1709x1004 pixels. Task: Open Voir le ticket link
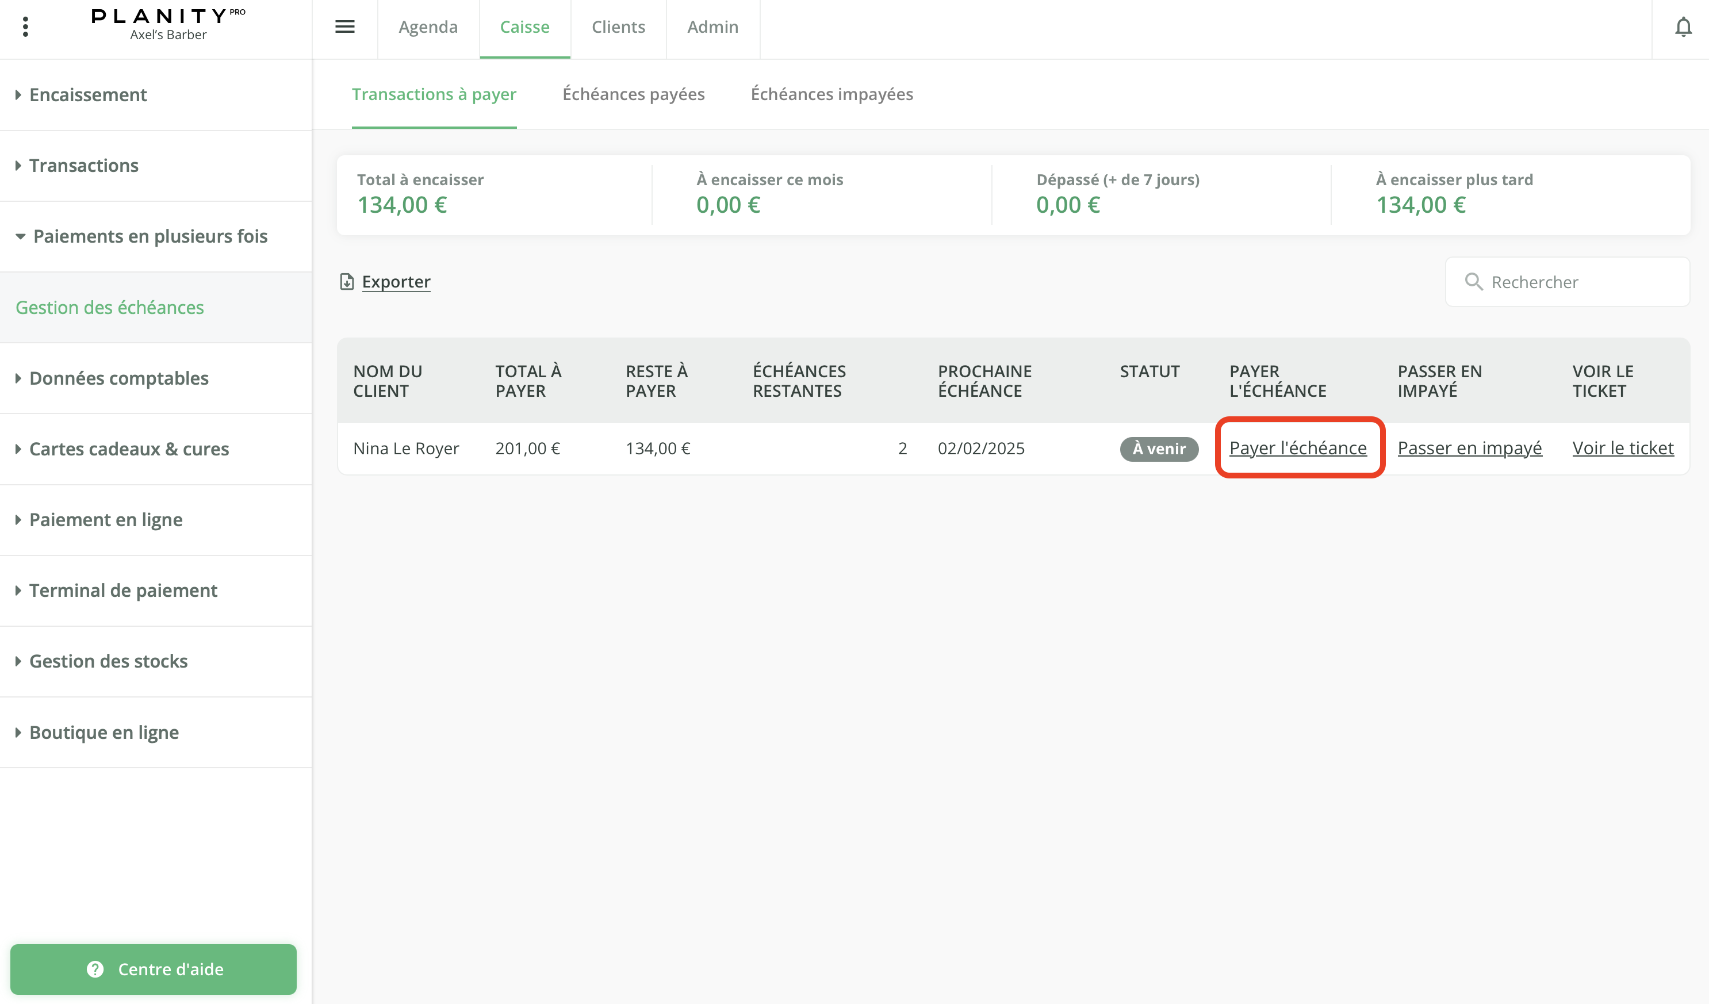point(1622,449)
